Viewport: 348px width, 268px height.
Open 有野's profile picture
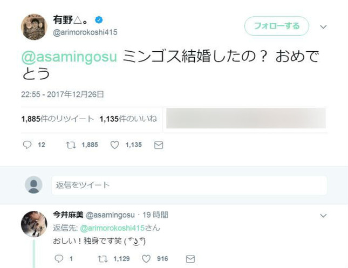[34, 26]
